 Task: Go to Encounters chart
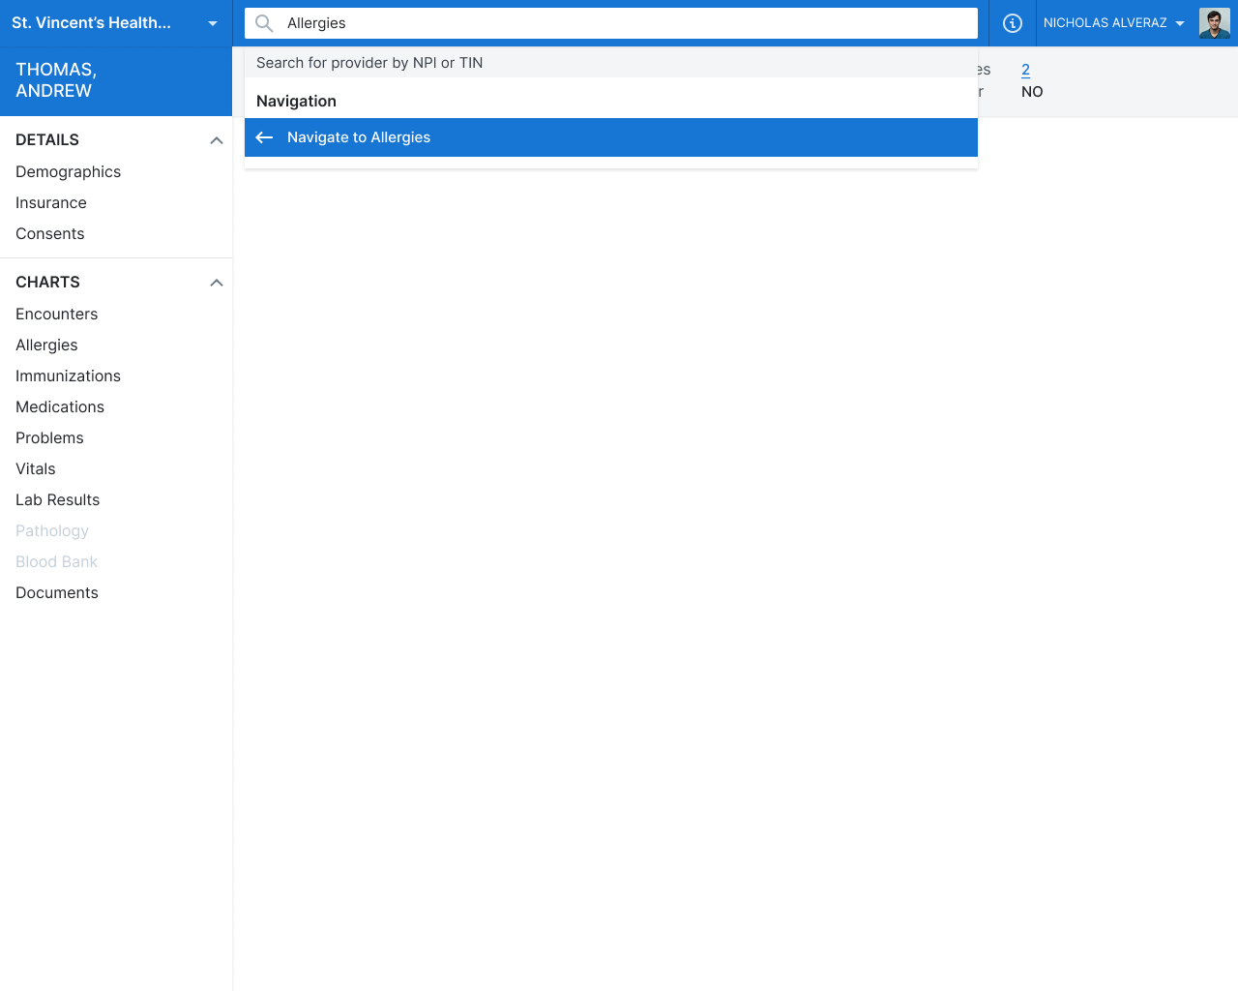coord(57,314)
